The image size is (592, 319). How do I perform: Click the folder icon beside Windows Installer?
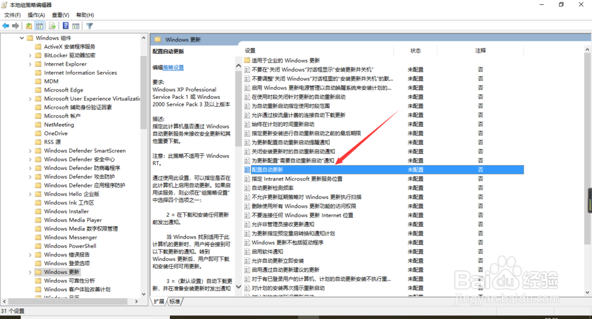tap(38, 212)
